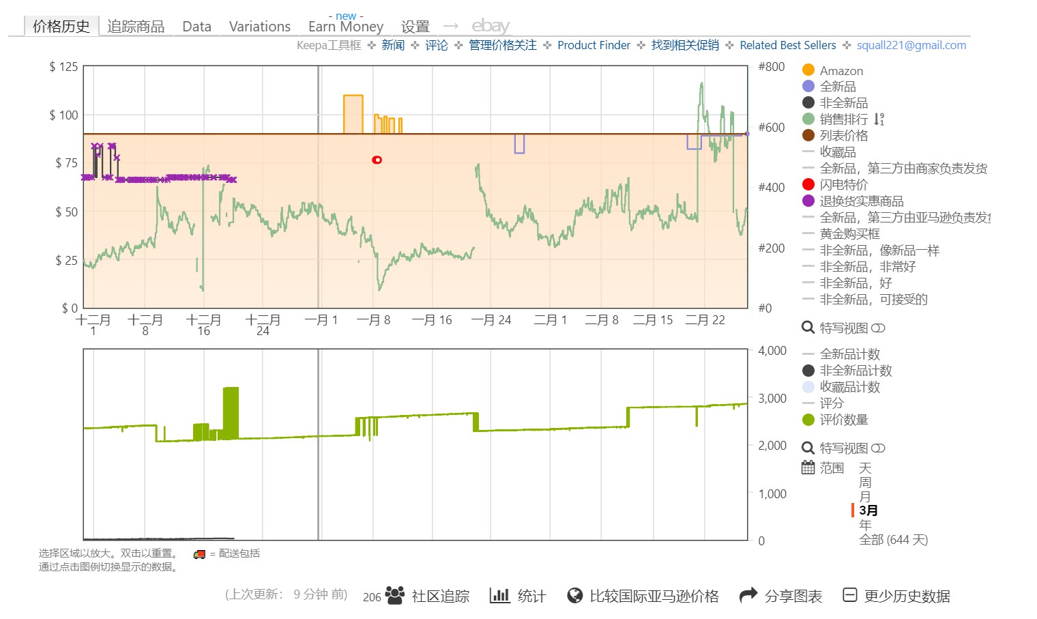Click the sort icon beside 销售排行
Viewport: 1037px width, 619px height.
[x=879, y=119]
